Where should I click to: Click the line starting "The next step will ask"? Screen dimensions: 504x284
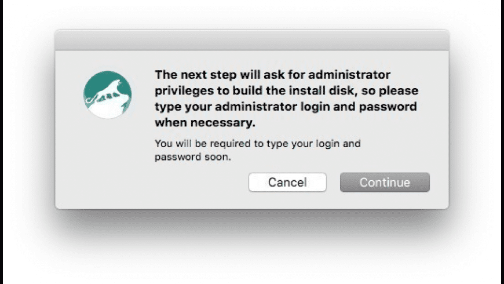[272, 75]
